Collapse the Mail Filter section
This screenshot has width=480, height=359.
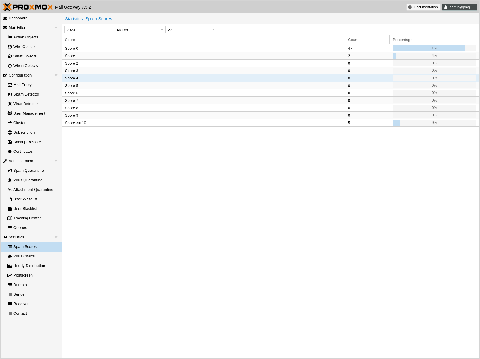[56, 28]
